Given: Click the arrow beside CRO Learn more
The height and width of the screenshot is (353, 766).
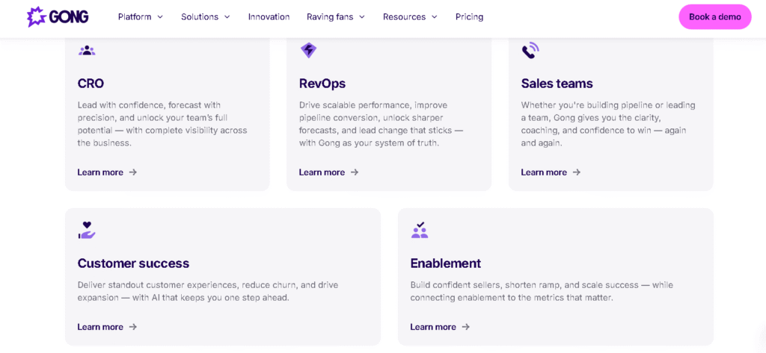Looking at the screenshot, I should [x=133, y=172].
